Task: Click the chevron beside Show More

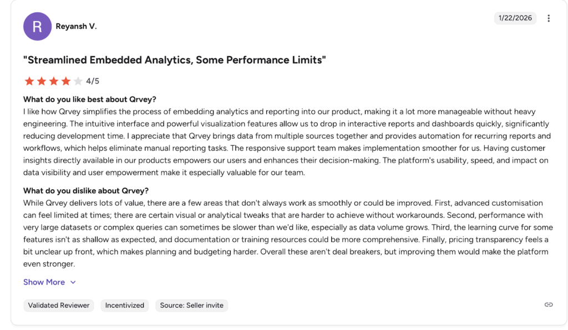Action: (73, 282)
